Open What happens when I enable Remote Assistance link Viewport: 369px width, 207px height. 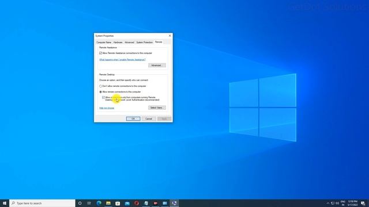point(122,60)
